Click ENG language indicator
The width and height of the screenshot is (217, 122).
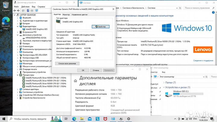pyautogui.click(x=195, y=119)
